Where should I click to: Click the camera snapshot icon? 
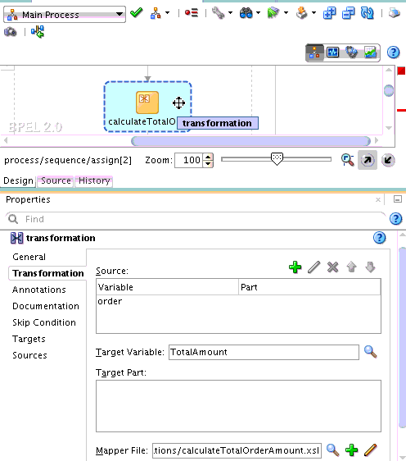pyautogui.click(x=11, y=32)
